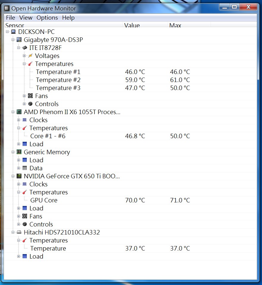
Task: Click the Sensor column header
Action: (63, 25)
